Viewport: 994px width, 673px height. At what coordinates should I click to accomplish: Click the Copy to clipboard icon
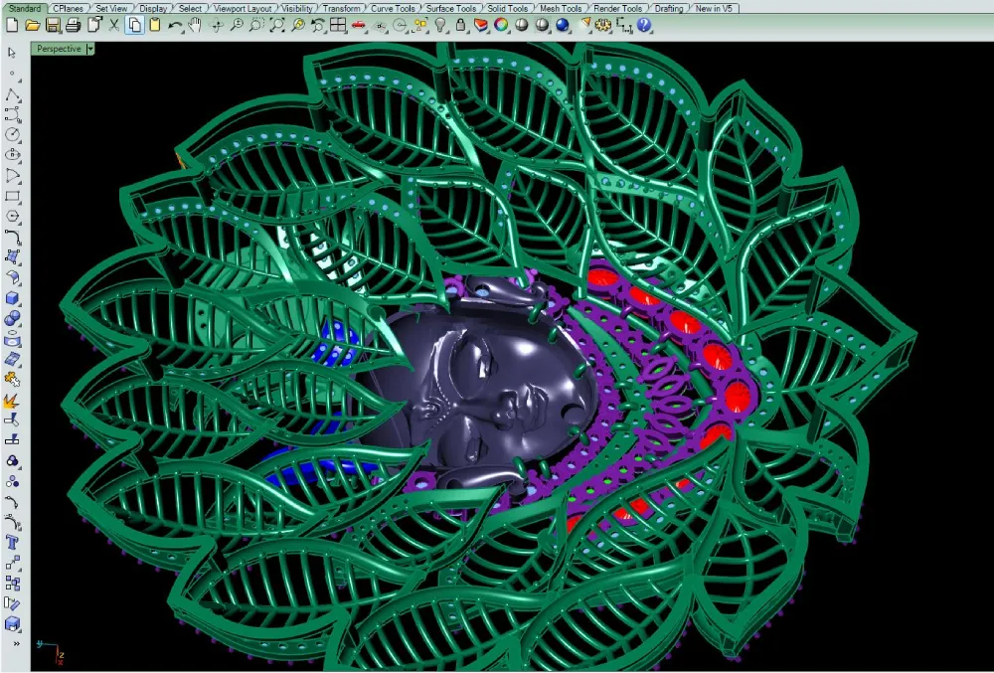(x=134, y=25)
